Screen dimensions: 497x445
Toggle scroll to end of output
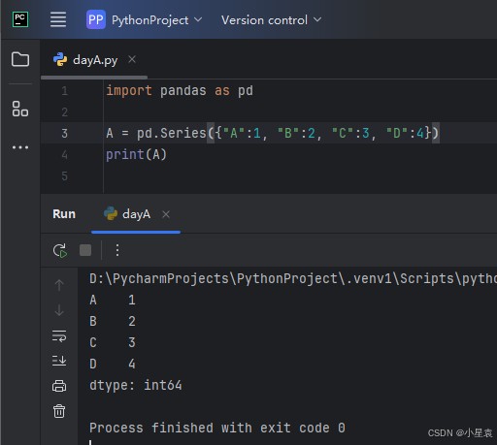[x=59, y=361]
